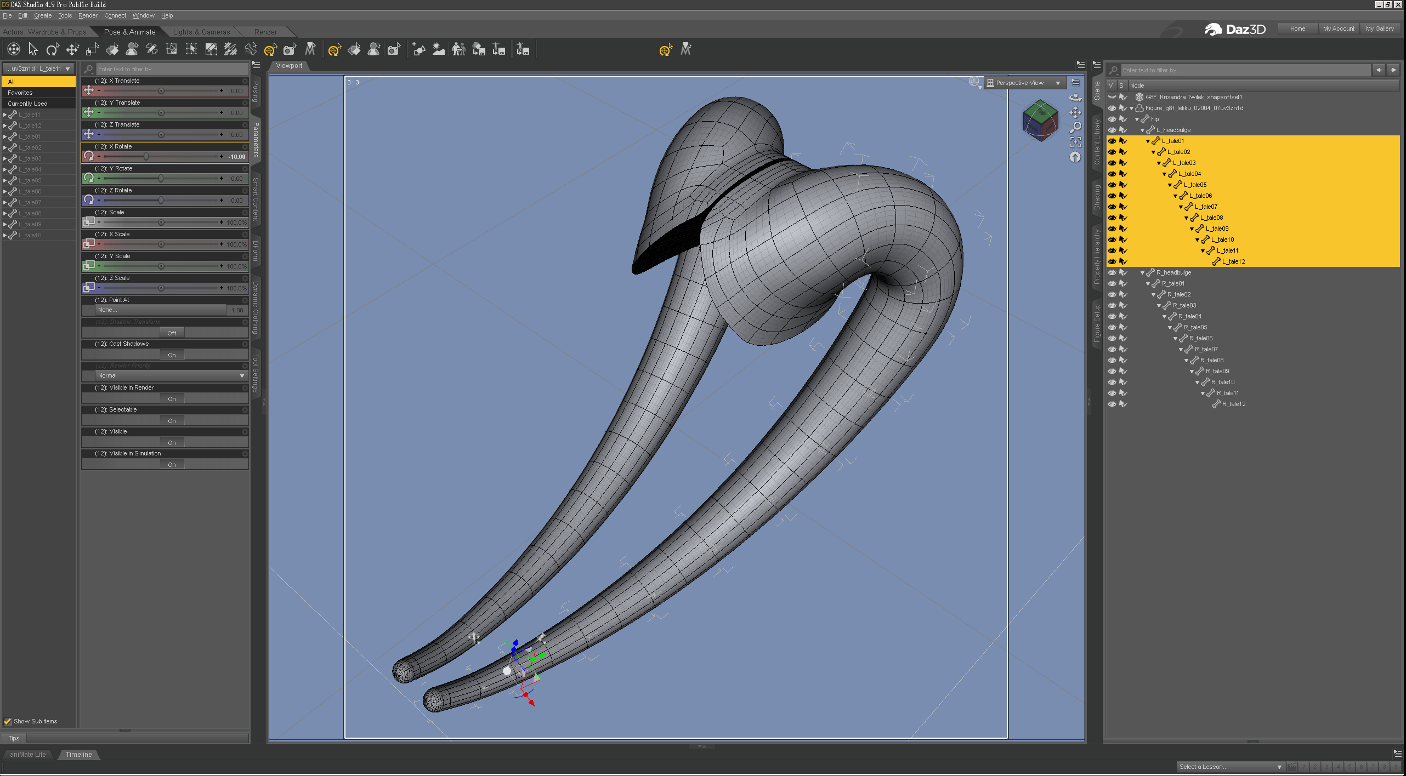Choose the Translate move tool

[72, 50]
